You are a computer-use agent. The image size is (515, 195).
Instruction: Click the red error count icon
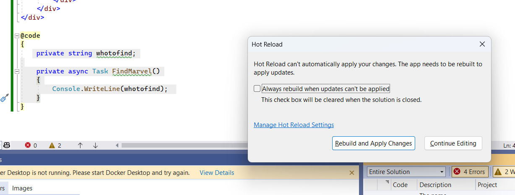pos(28,145)
